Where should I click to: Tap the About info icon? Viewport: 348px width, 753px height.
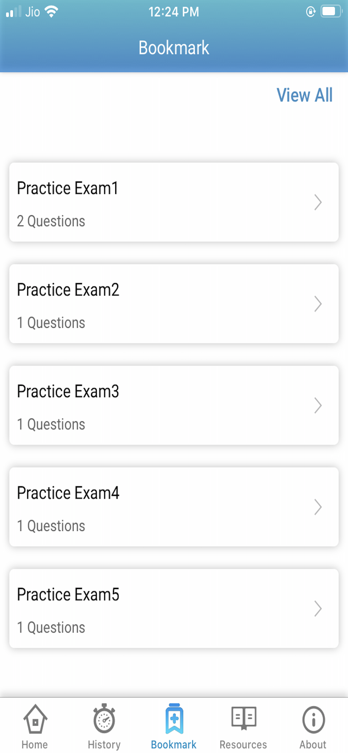[313, 719]
